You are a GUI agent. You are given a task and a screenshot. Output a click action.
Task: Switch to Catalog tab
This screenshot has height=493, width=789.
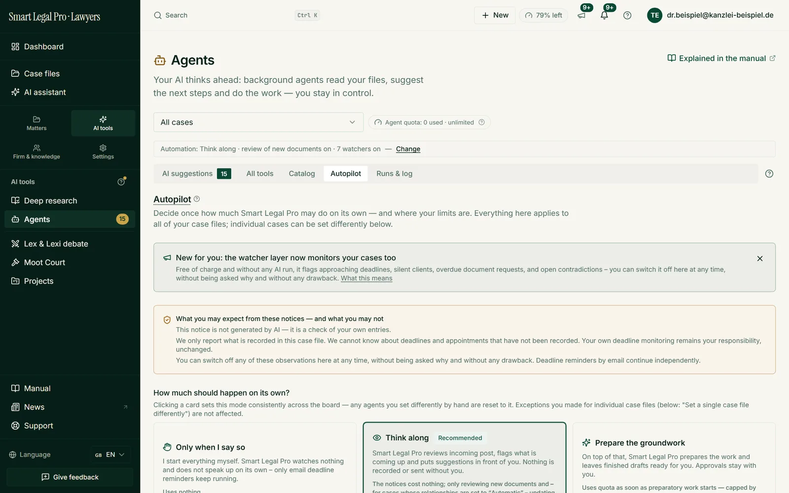point(302,174)
